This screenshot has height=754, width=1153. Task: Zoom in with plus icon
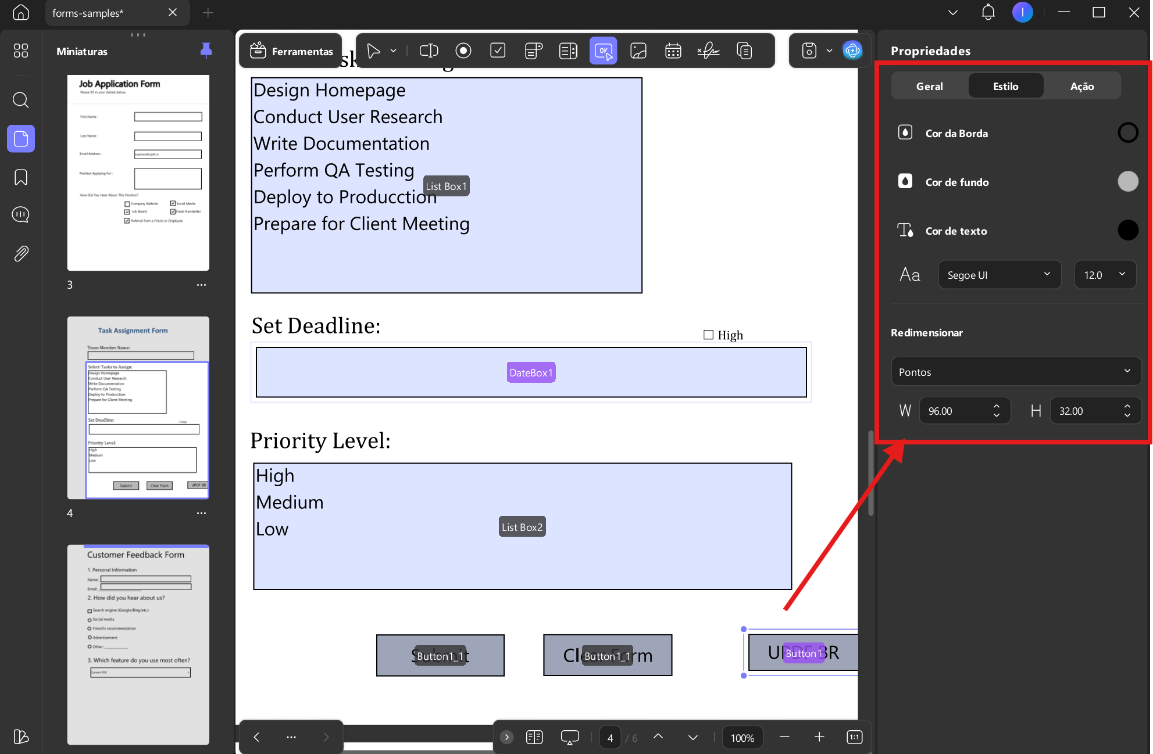coord(819,737)
